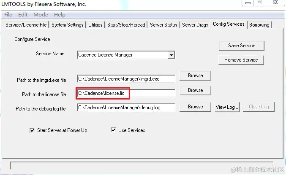Select the Server Status tab

point(163,25)
